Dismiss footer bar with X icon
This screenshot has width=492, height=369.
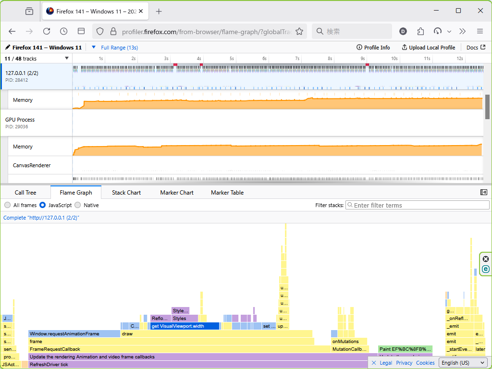click(x=373, y=363)
